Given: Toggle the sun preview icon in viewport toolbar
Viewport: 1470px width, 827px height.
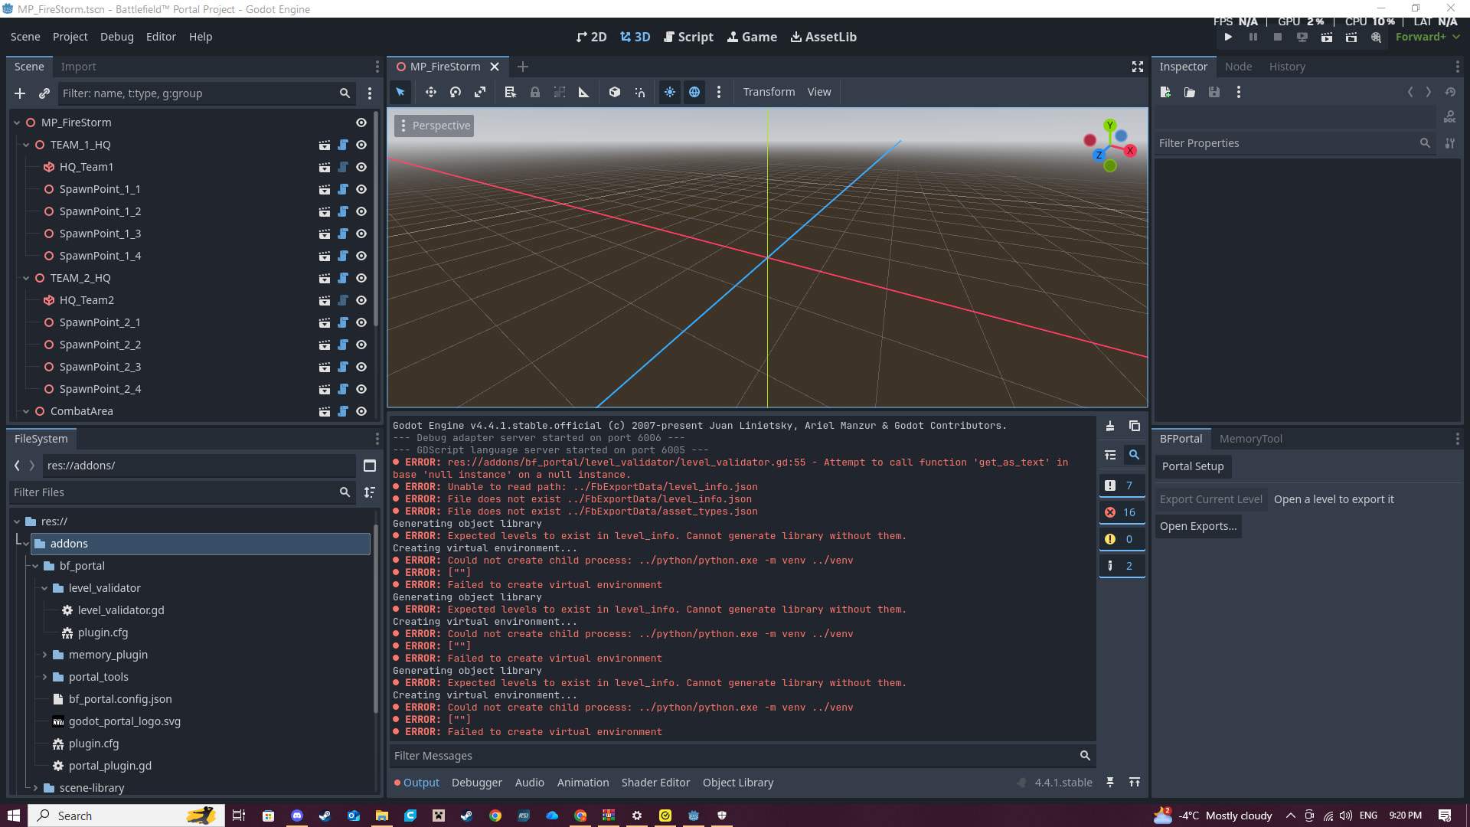Looking at the screenshot, I should 670,92.
